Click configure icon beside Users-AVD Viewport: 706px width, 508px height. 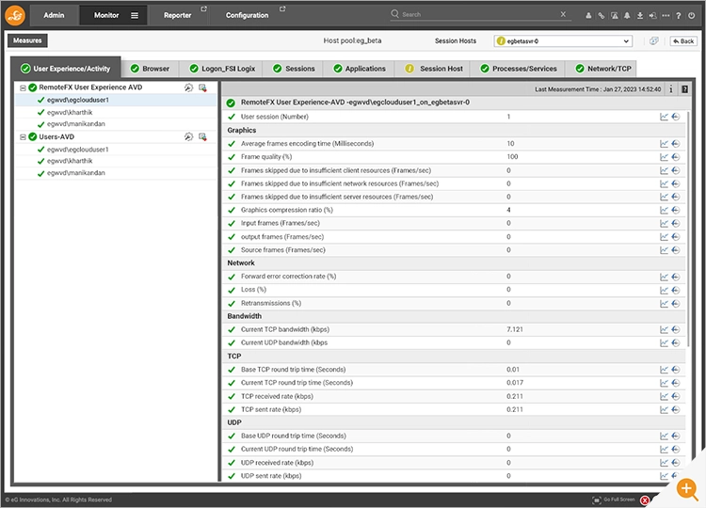coord(188,136)
